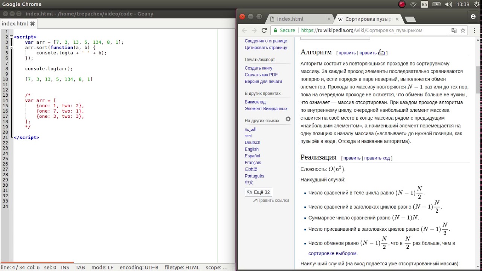482x271 pixels.
Task: Click править link beside Реализация heading
Action: coord(352,158)
